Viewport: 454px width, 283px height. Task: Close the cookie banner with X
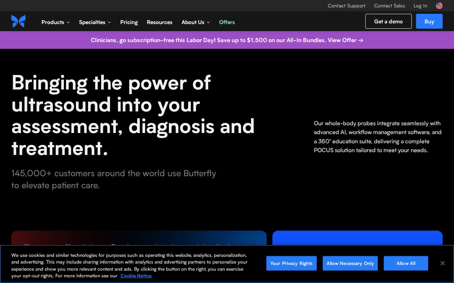point(442,263)
